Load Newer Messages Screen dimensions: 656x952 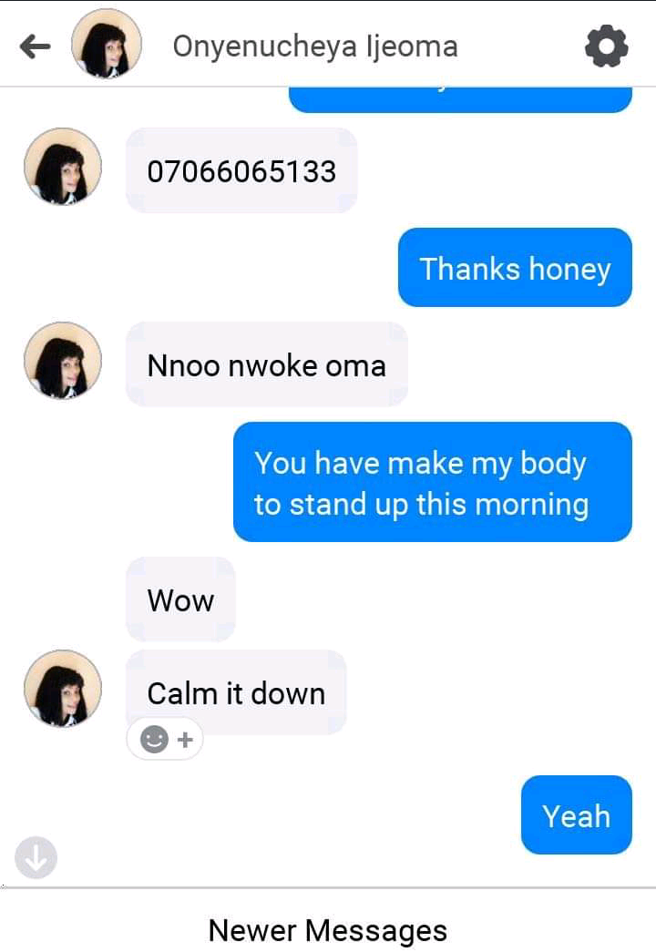pos(328,930)
